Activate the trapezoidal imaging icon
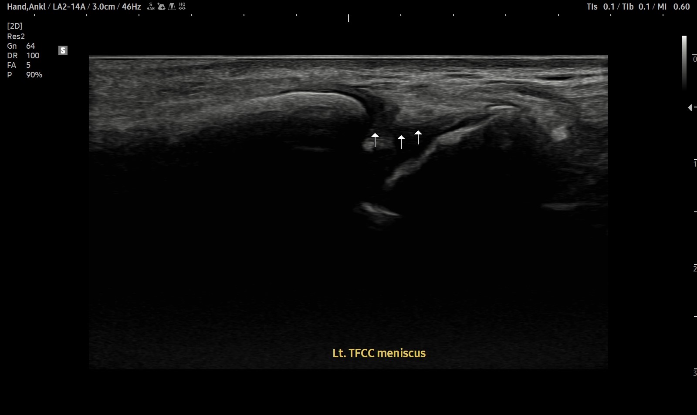Viewport: 697px width, 415px height. pyautogui.click(x=171, y=6)
